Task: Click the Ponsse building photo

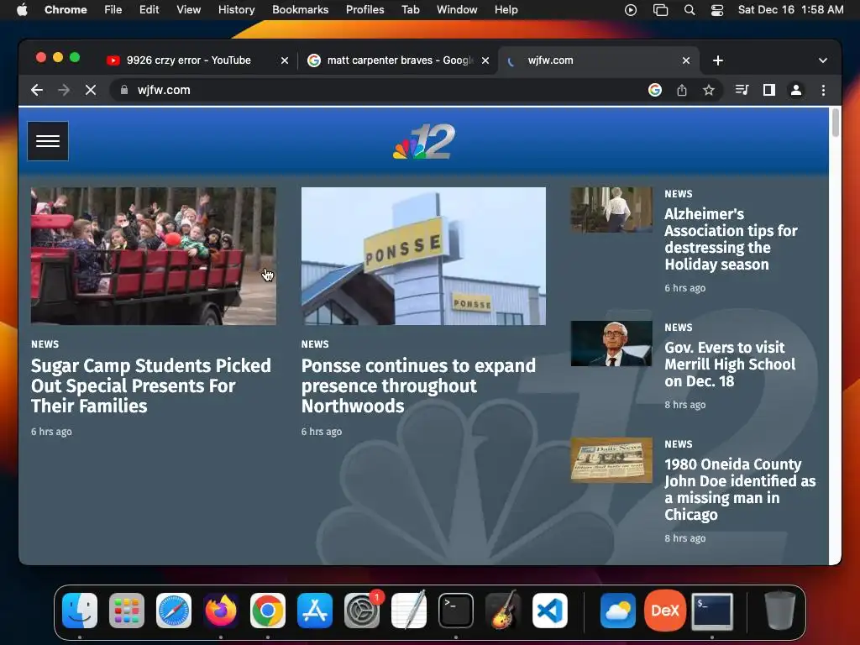Action: (x=423, y=256)
